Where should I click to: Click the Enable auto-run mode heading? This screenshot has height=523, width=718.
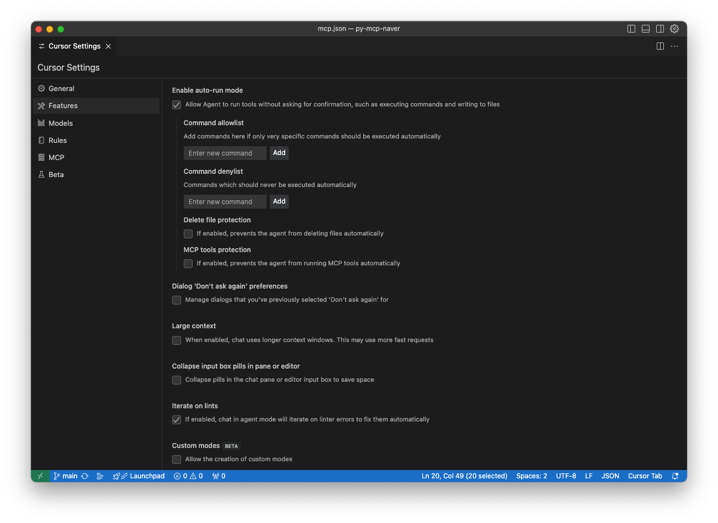[208, 90]
